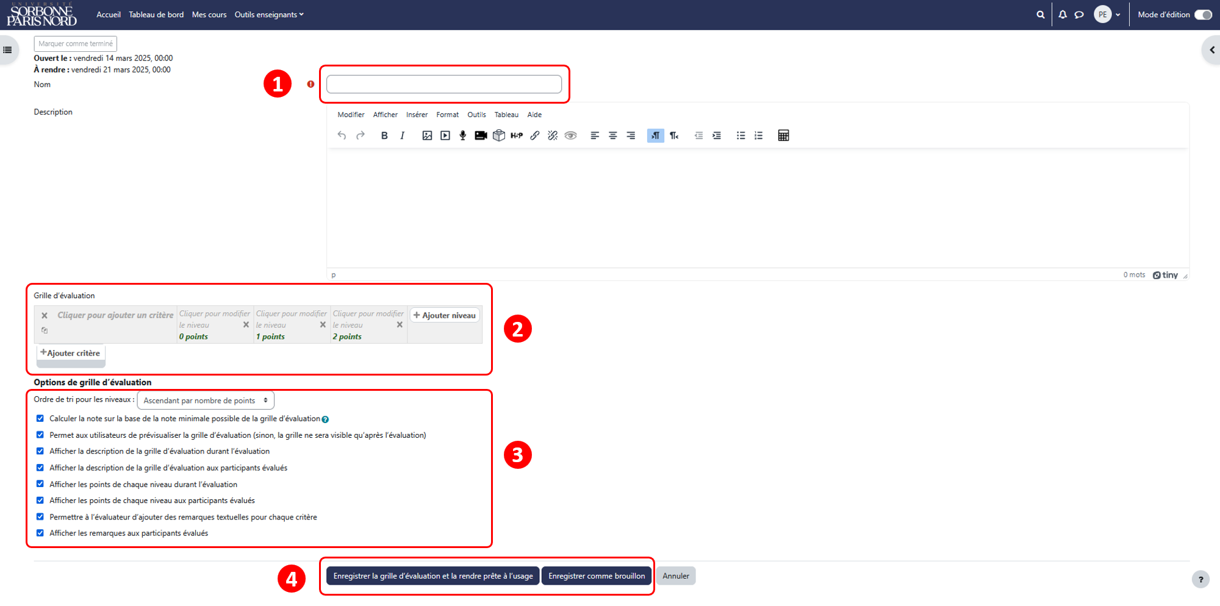The width and height of the screenshot is (1220, 606).
Task: Click Enregistrer comme brouillon button
Action: 597,576
